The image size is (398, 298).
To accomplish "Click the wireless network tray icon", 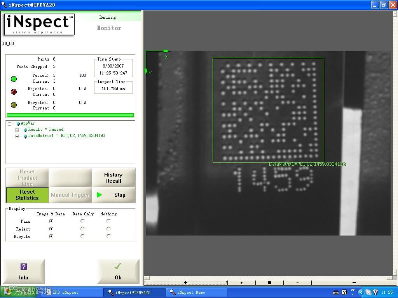I will [x=376, y=293].
